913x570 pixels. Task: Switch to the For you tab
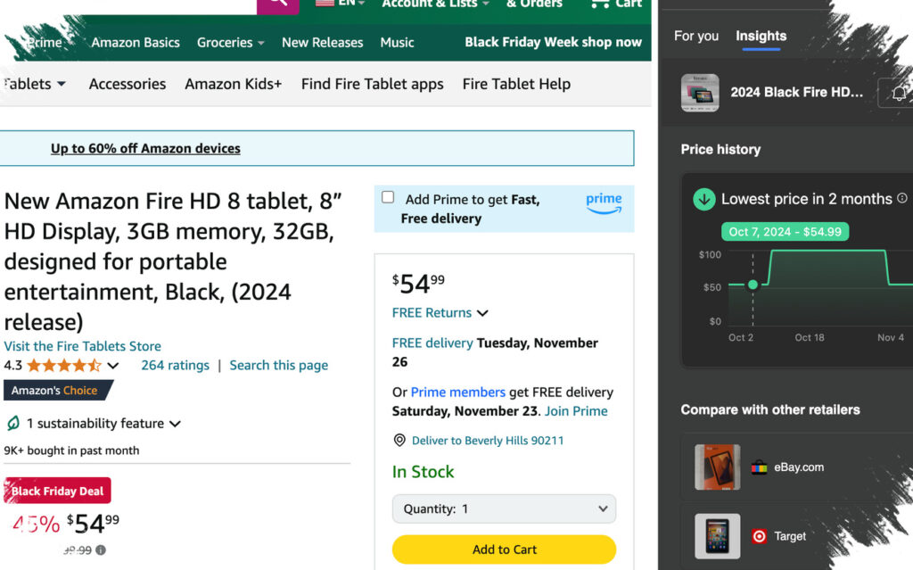(696, 37)
